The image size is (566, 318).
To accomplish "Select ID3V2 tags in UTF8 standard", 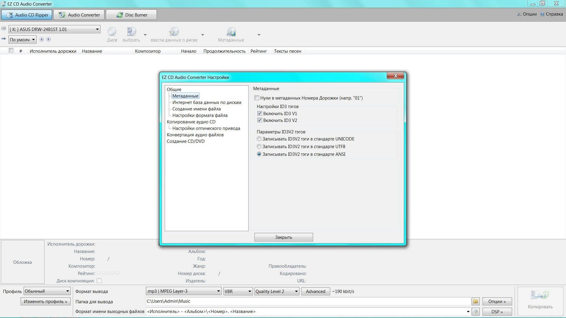I will pos(259,146).
